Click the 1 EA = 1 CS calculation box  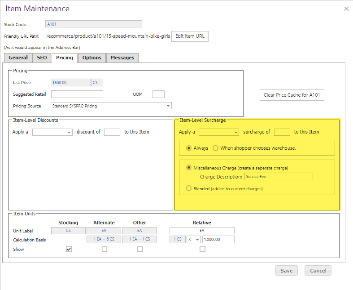(x=139, y=239)
